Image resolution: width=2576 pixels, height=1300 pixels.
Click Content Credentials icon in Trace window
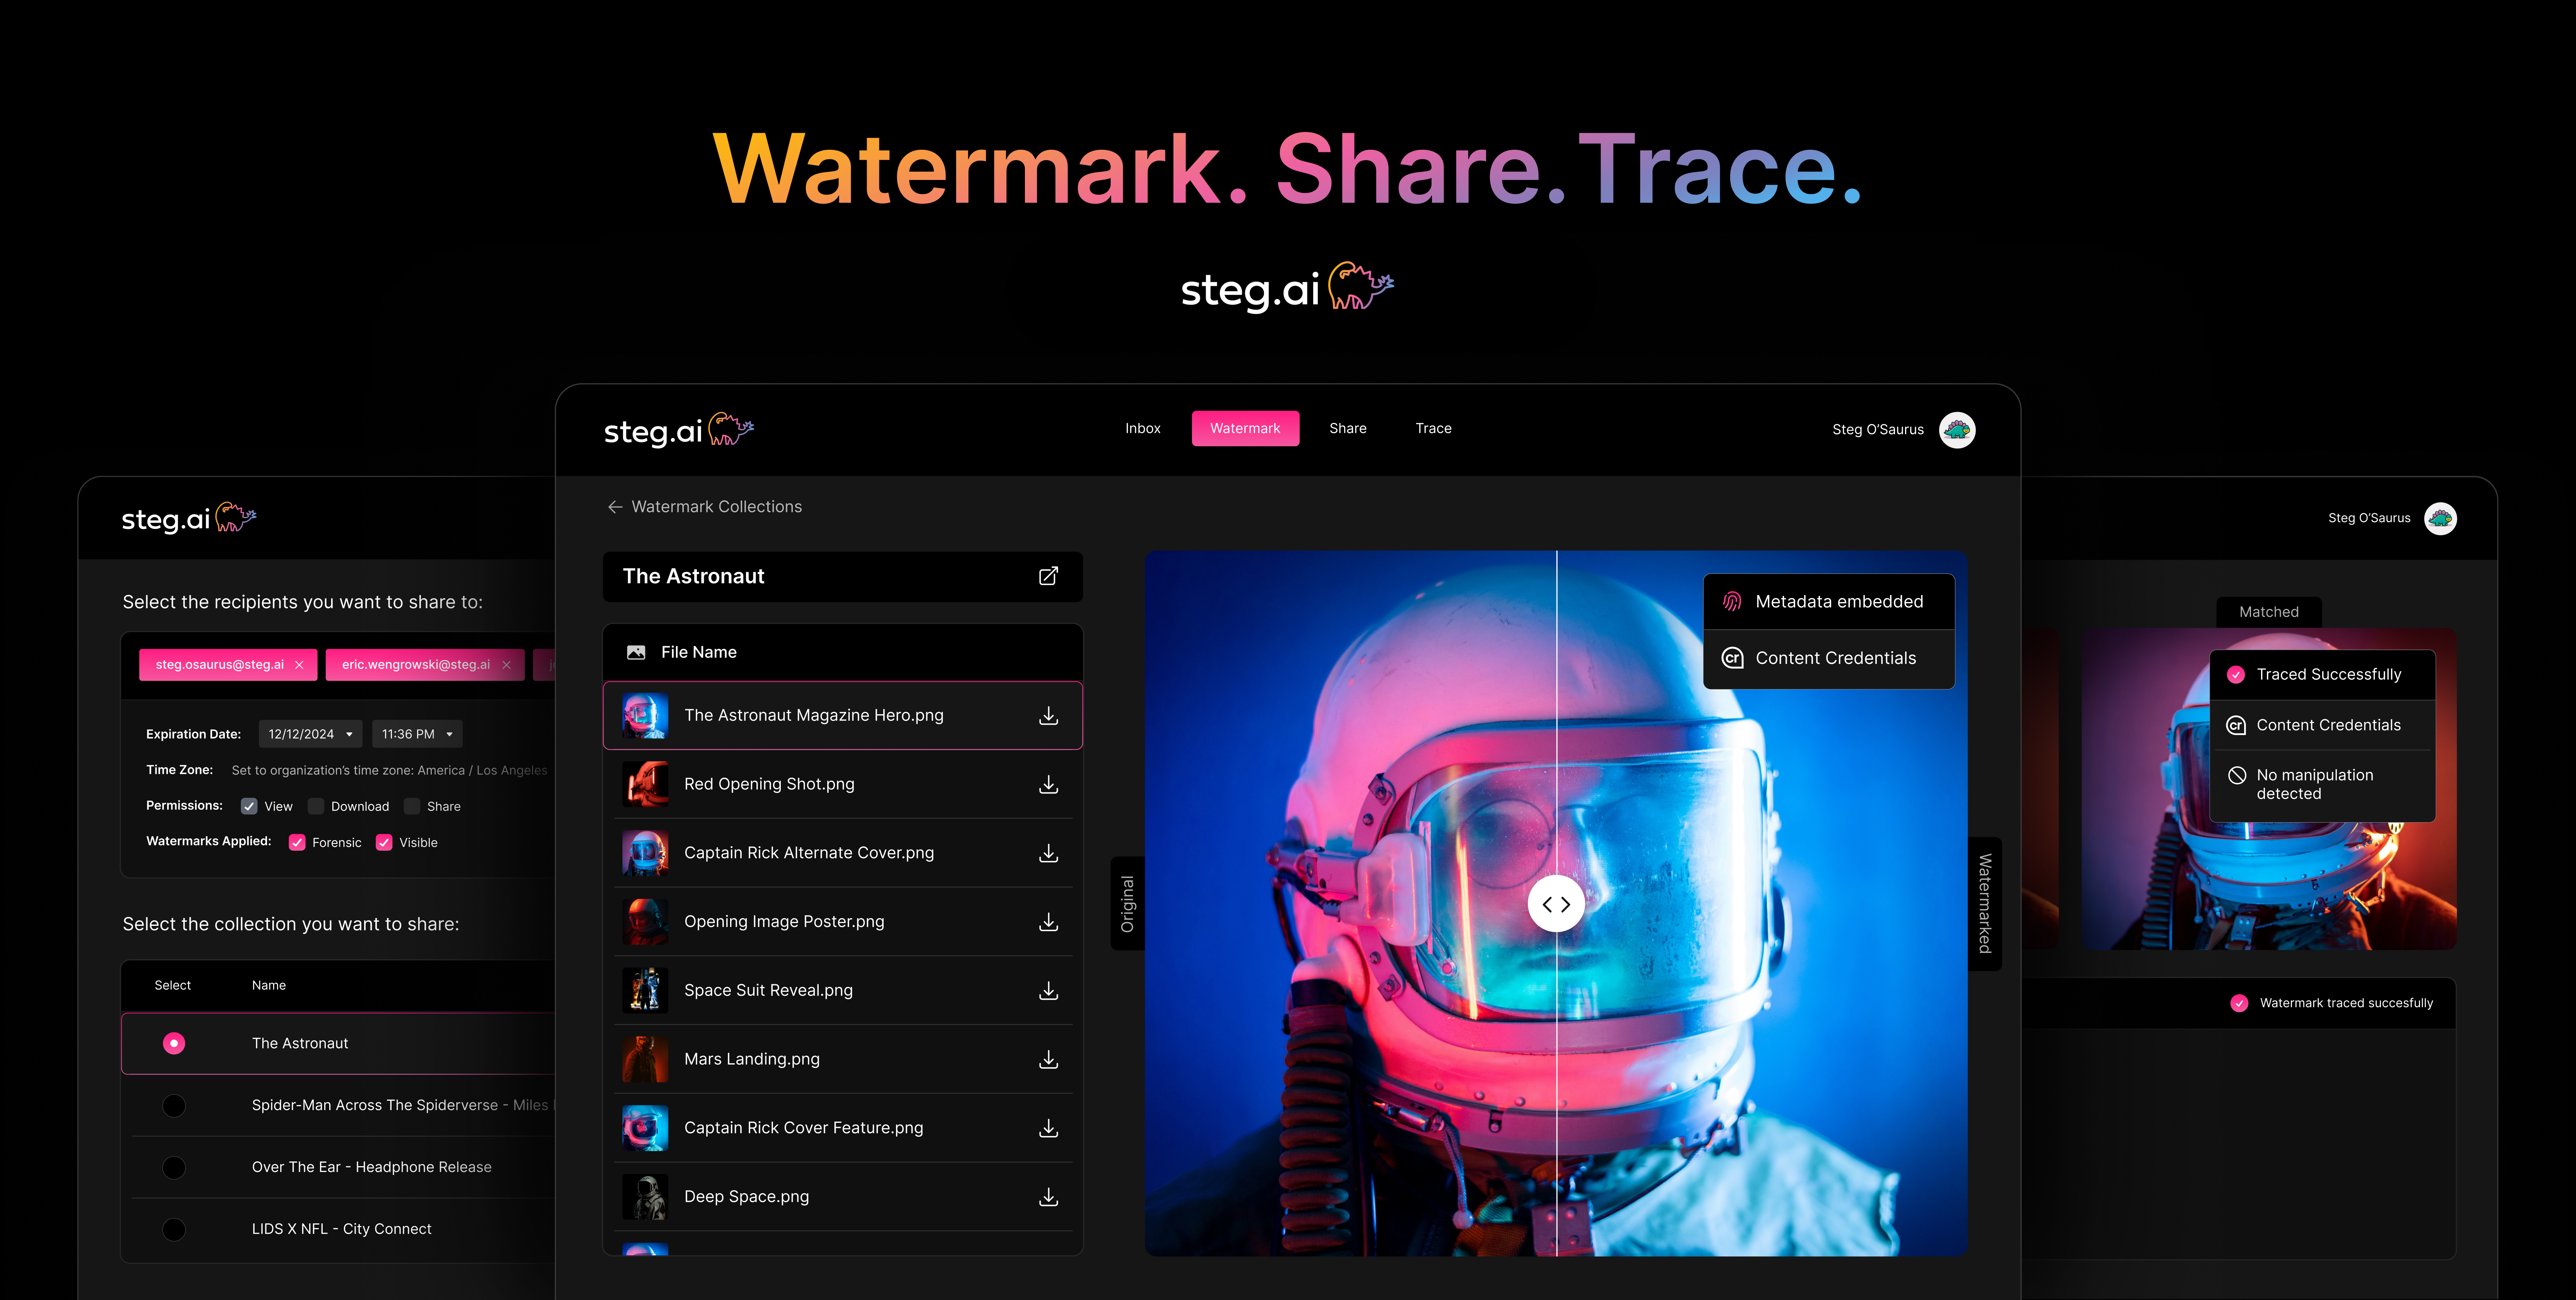(x=2236, y=725)
